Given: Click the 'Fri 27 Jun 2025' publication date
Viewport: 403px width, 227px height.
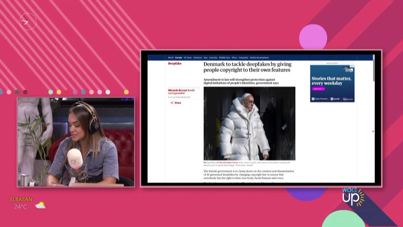Looking at the screenshot, I should tap(179, 97).
